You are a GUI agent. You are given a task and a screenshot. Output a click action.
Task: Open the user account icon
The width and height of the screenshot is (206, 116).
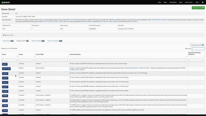coord(202,2)
